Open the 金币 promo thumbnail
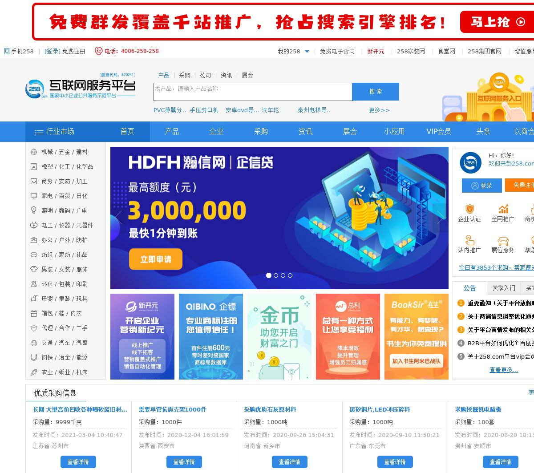Image resolution: width=534 pixels, height=473 pixels. tap(279, 336)
